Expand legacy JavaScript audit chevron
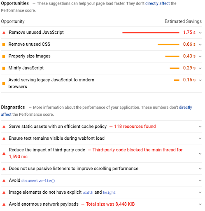 (x=200, y=80)
